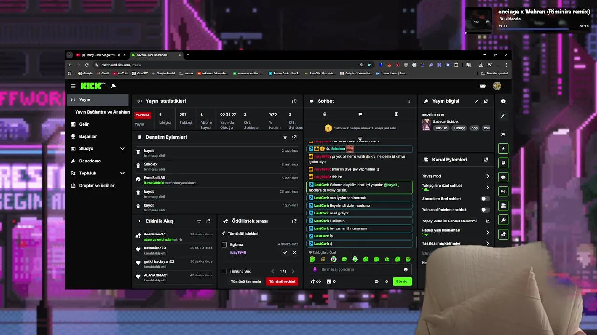Select Yayın in left sidebar

[98, 100]
